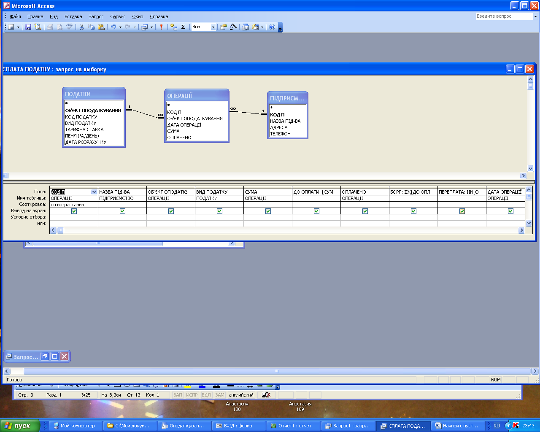540x432 pixels.
Task: Uncheck show box for СУМА column
Action: coord(268,211)
